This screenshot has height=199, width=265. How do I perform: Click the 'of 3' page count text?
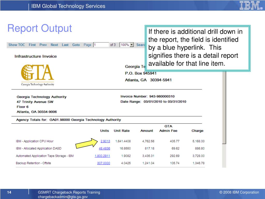tap(113, 45)
